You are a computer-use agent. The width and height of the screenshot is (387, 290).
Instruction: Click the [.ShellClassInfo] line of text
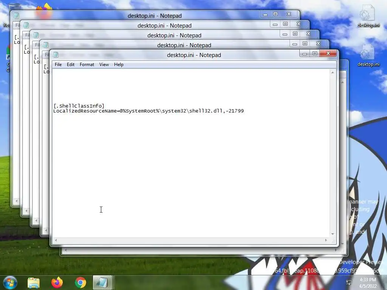[x=79, y=106]
